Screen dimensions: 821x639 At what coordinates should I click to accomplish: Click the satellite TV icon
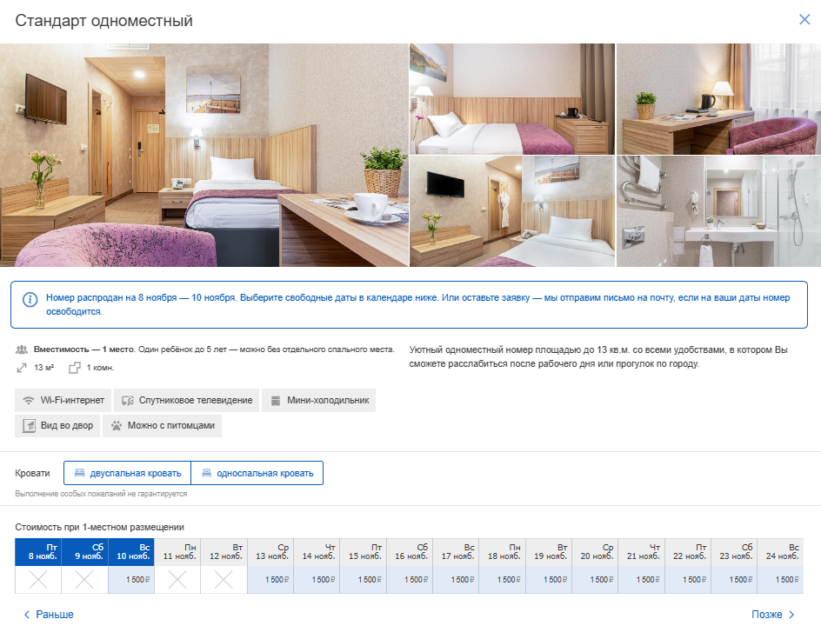pos(128,401)
